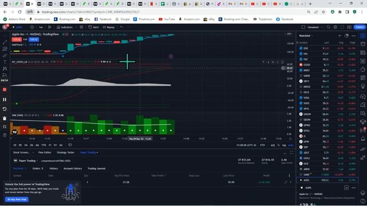Image resolution: width=367 pixels, height=206 pixels.
Task: Click the red stop recording square
Action: 5,89
